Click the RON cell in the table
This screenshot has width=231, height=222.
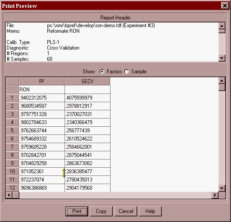[42, 90]
